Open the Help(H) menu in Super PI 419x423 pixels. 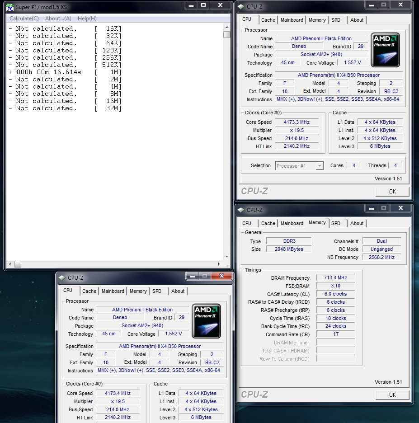point(87,19)
